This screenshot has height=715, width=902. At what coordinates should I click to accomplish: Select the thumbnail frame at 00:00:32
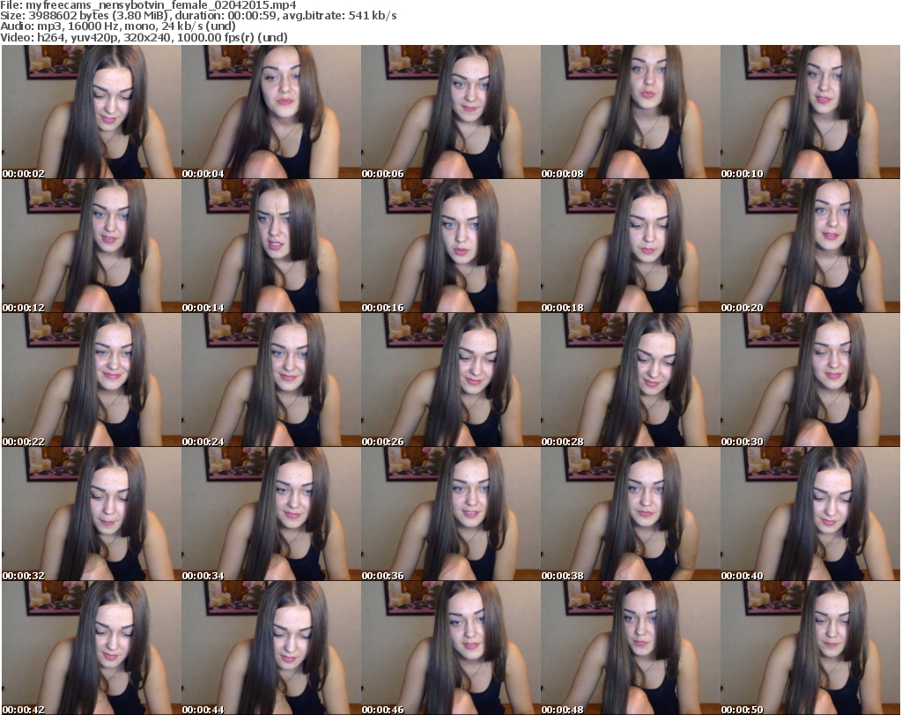92,514
